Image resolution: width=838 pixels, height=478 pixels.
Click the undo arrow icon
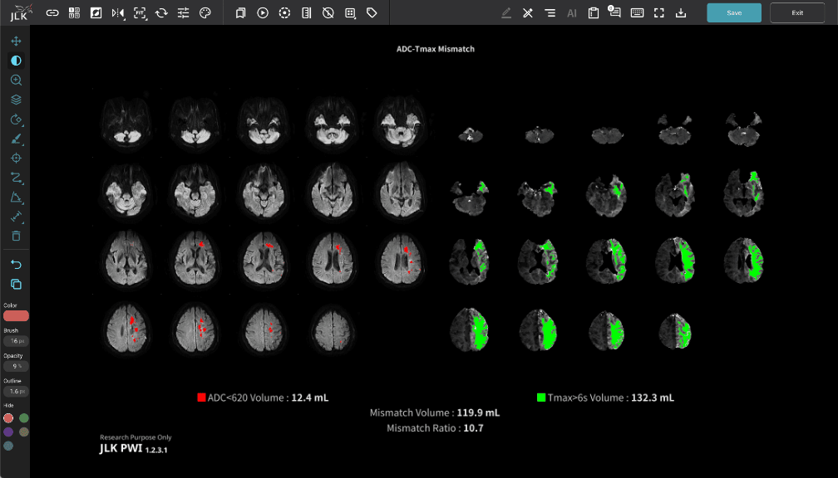pyautogui.click(x=16, y=264)
